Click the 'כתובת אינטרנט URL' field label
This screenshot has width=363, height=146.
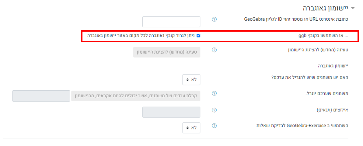click(x=296, y=19)
